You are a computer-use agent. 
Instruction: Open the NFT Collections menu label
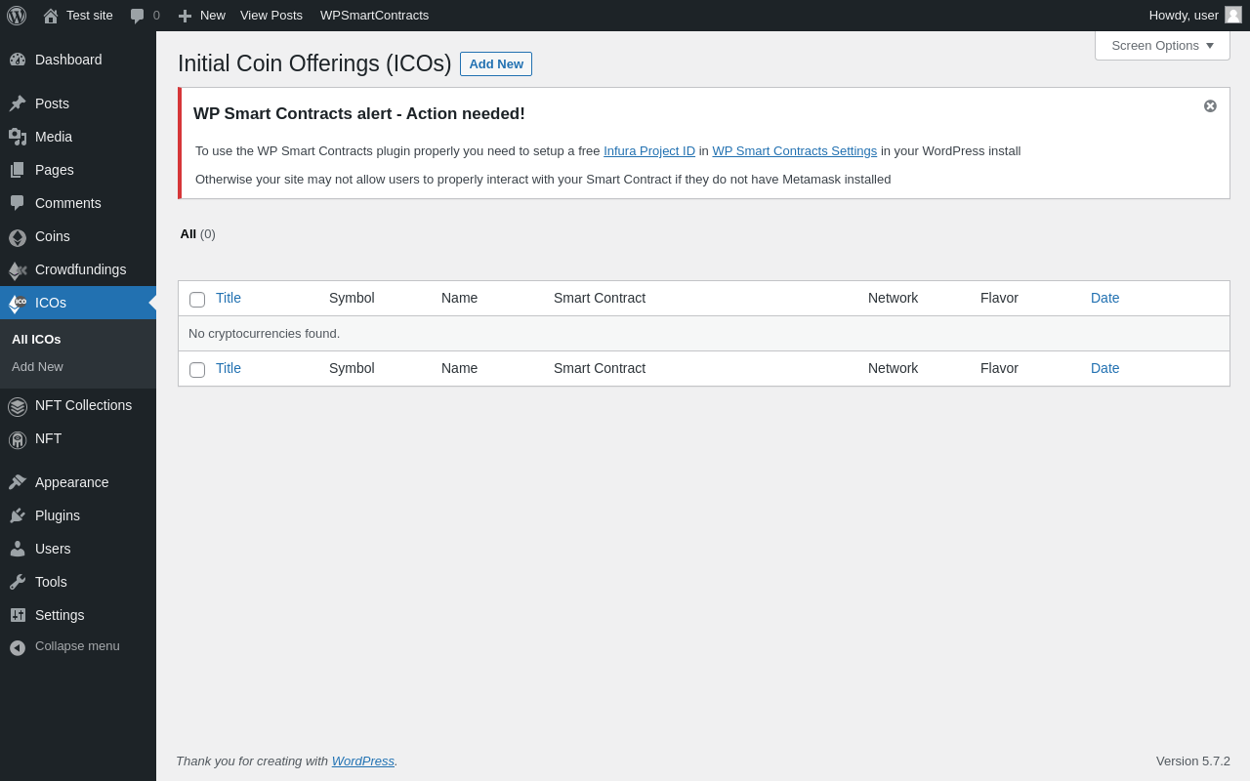click(x=83, y=405)
